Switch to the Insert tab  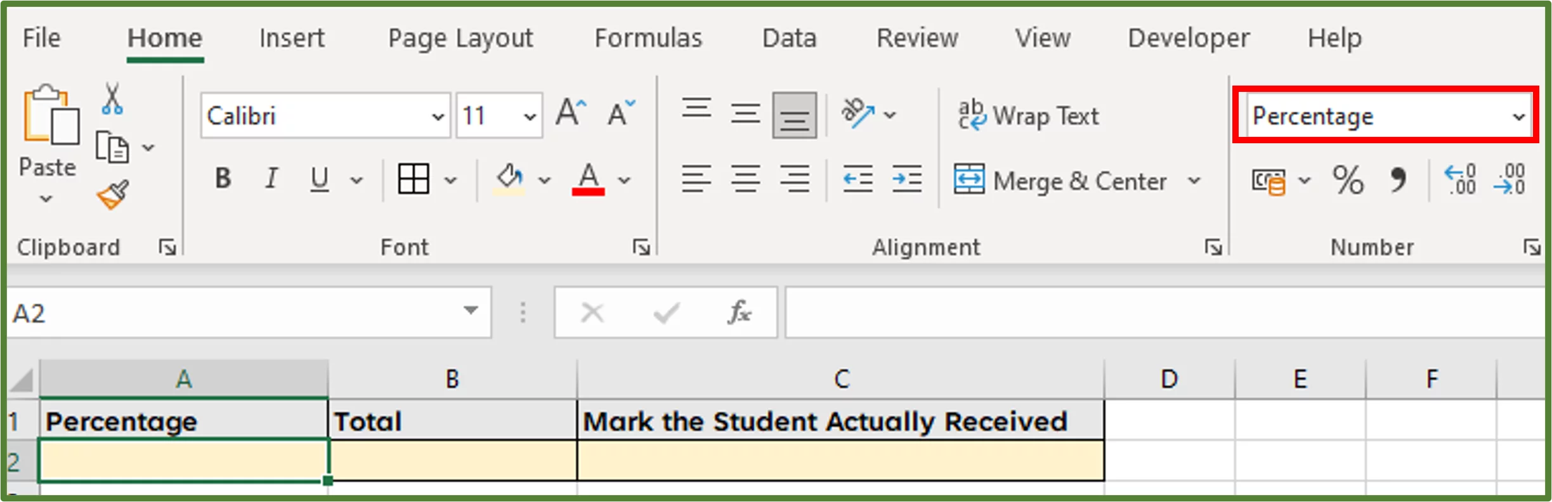pyautogui.click(x=292, y=38)
